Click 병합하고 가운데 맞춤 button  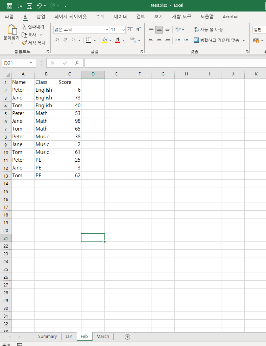pyautogui.click(x=216, y=40)
